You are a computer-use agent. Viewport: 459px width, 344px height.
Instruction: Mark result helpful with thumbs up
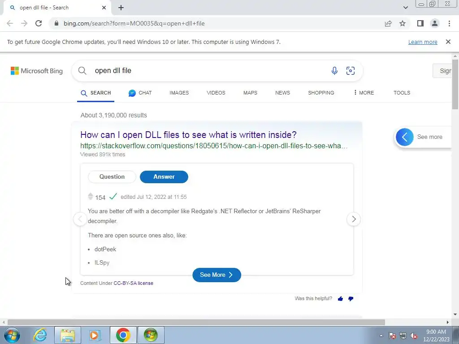341,299
